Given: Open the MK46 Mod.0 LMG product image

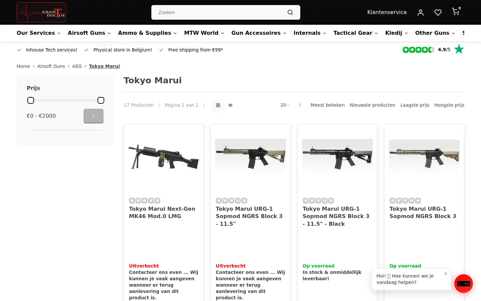Looking at the screenshot, I should (164, 157).
